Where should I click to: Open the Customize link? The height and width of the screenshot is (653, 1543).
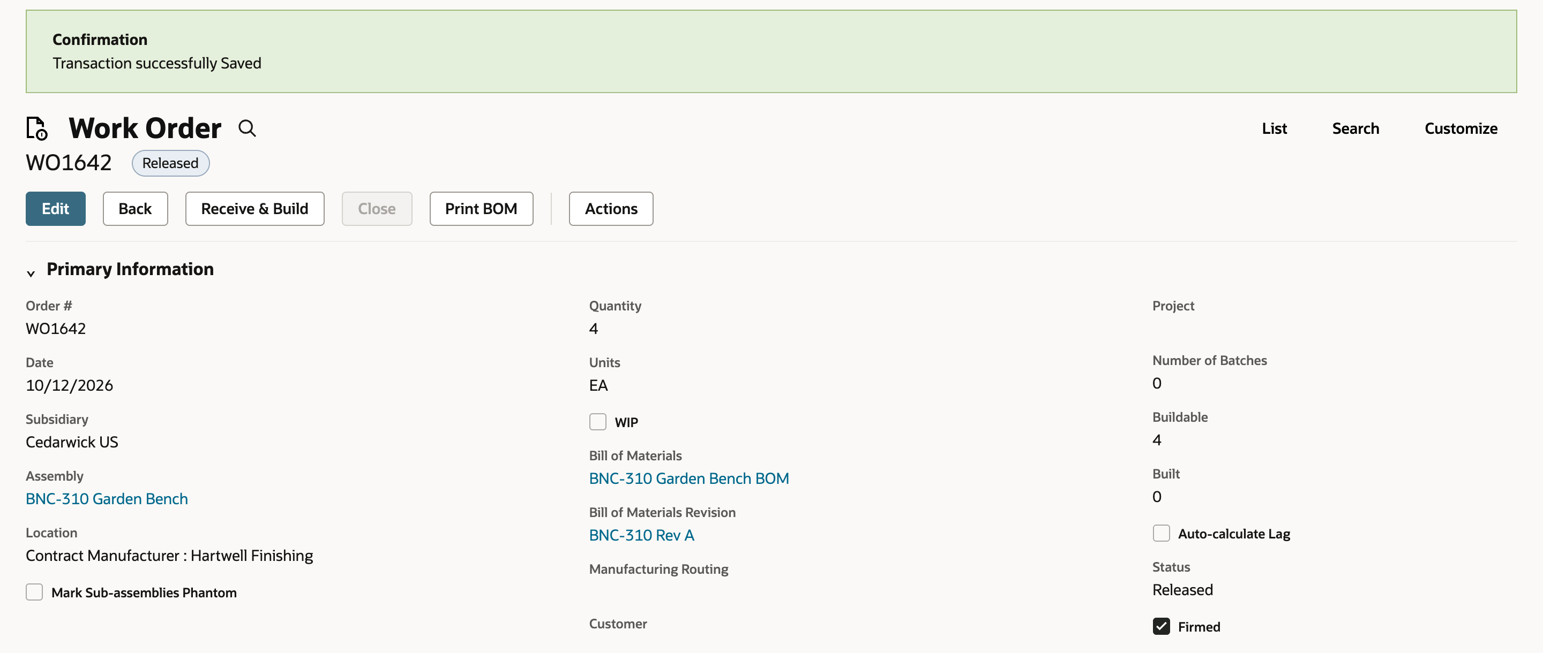pyautogui.click(x=1461, y=128)
